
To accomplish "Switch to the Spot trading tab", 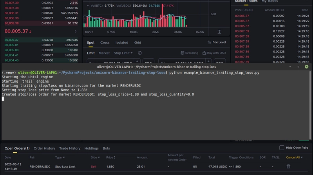I will pyautogui.click(x=90, y=43).
